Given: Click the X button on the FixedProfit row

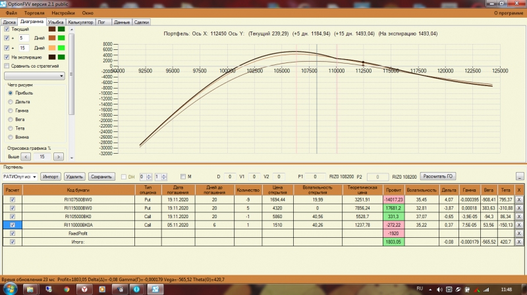Looking at the screenshot, I should [519, 233].
